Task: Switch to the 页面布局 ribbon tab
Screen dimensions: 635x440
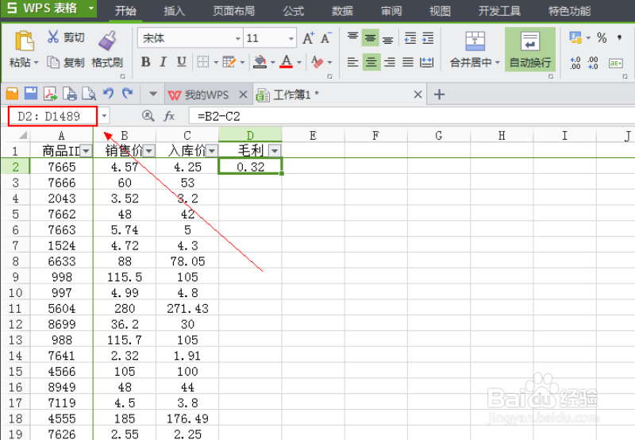Action: [234, 10]
